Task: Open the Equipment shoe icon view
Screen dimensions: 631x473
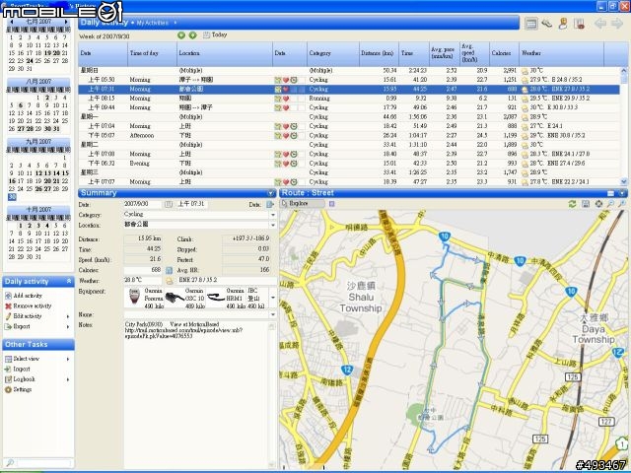Action: pyautogui.click(x=546, y=24)
